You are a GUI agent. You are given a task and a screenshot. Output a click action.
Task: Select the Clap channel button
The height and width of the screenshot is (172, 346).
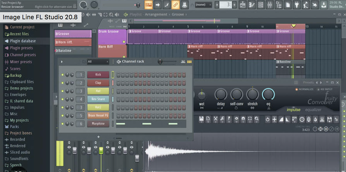pos(98,83)
